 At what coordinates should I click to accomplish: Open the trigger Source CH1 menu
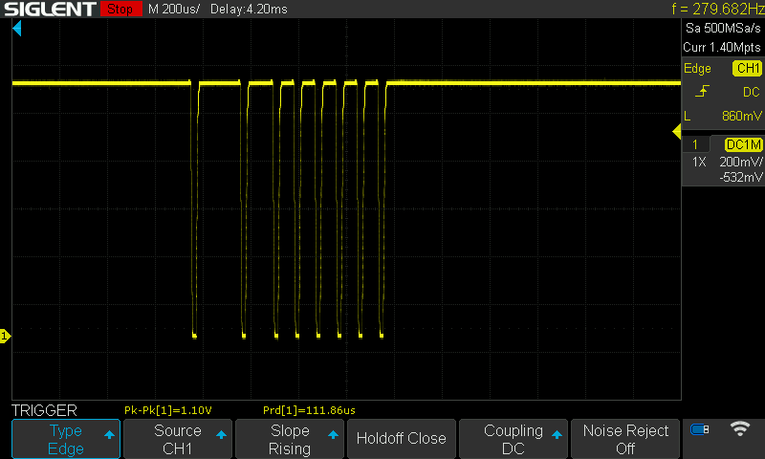point(178,439)
